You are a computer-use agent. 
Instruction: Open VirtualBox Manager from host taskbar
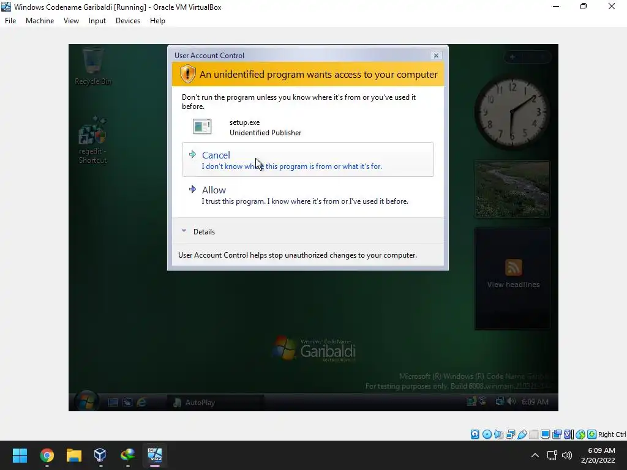(100, 455)
